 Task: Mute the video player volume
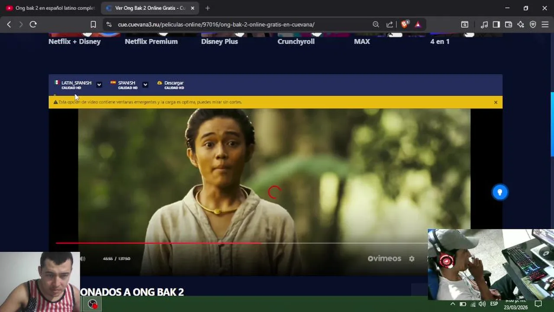pos(83,259)
